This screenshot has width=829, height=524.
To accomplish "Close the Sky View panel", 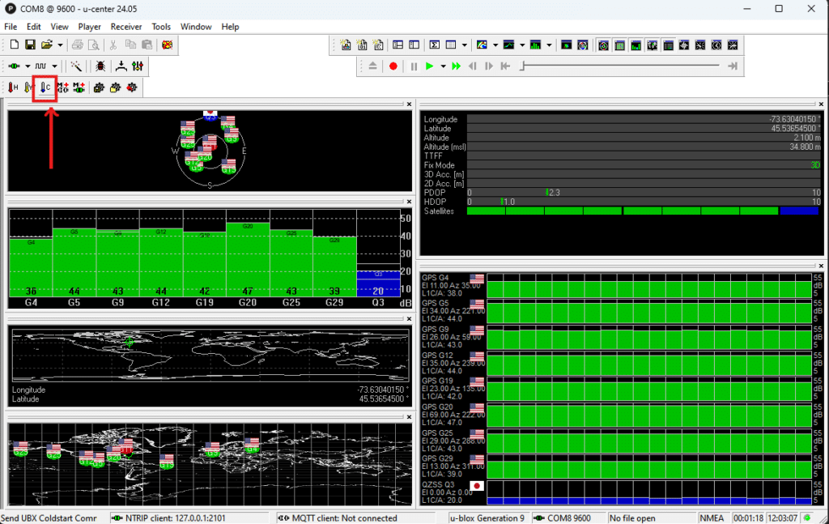I will pyautogui.click(x=407, y=104).
